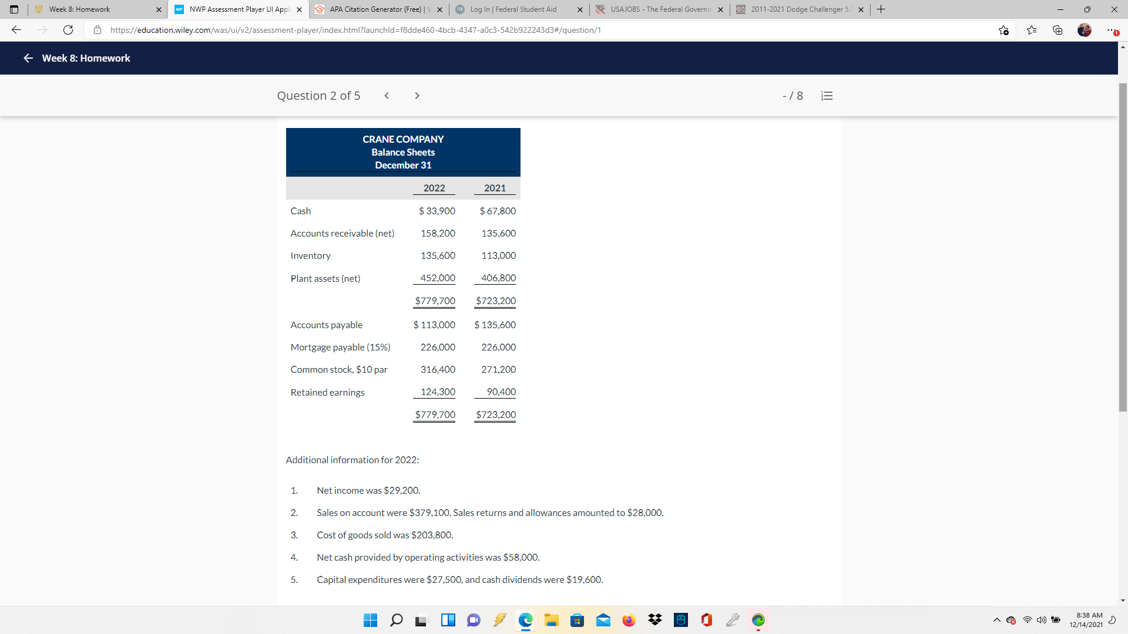Toggle bookmark with the favorites star
1128x634 pixels.
[x=1004, y=30]
